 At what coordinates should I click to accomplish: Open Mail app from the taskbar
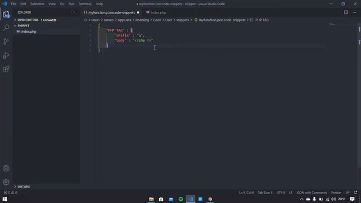click(171, 199)
